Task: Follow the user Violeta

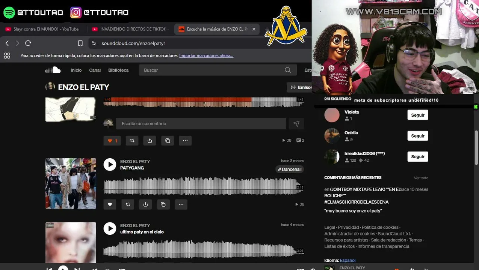Action: 418,115
